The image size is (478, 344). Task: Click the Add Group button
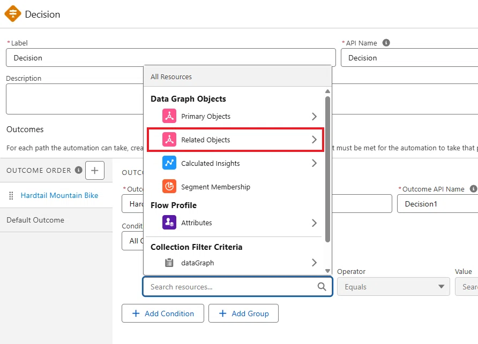[243, 314]
